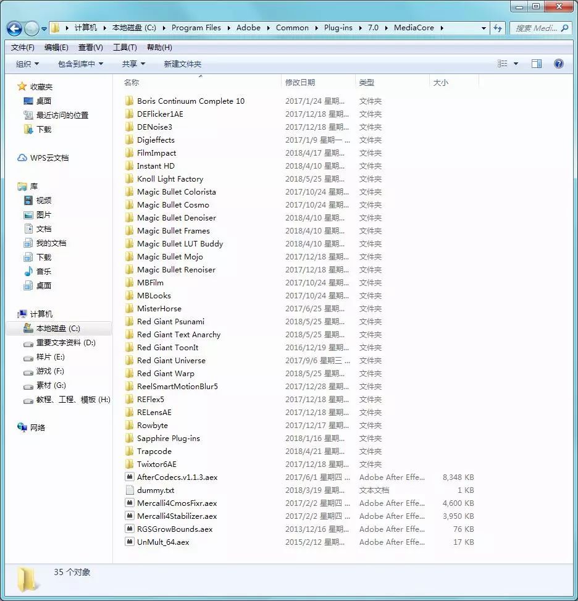This screenshot has width=578, height=601.
Task: Expand the arrow after Common in path
Action: click(317, 28)
